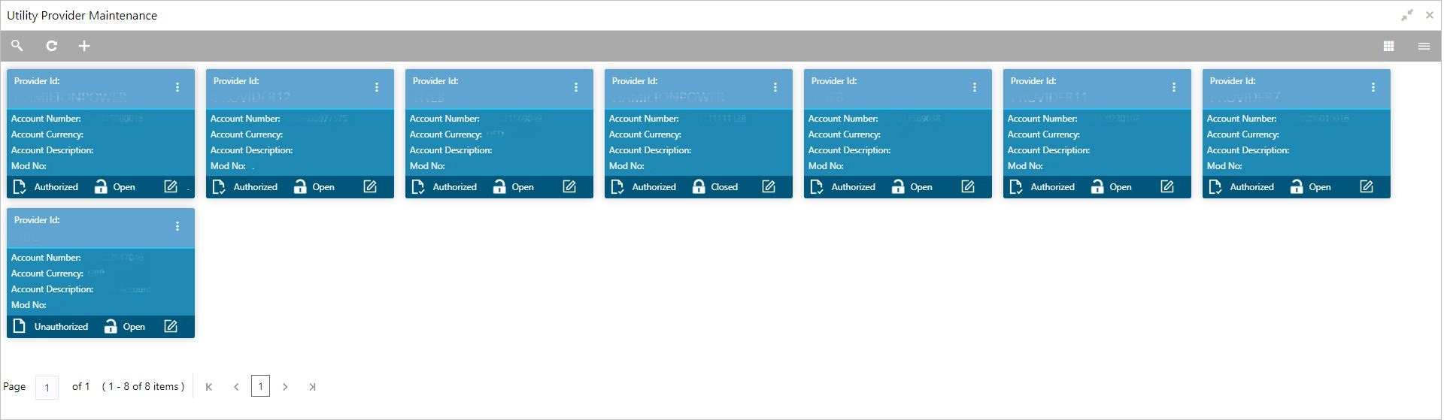This screenshot has width=1444, height=420.
Task: Click the Closed lock icon
Action: click(699, 186)
